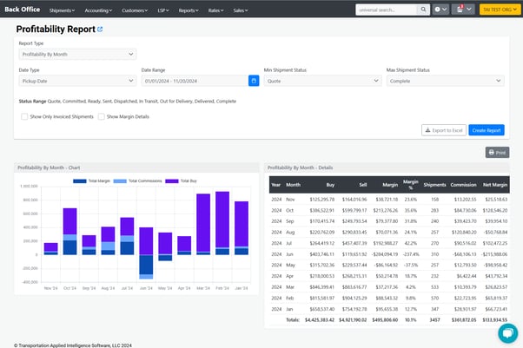Click the universal search input field
The height and width of the screenshot is (348, 523).
pos(387,10)
